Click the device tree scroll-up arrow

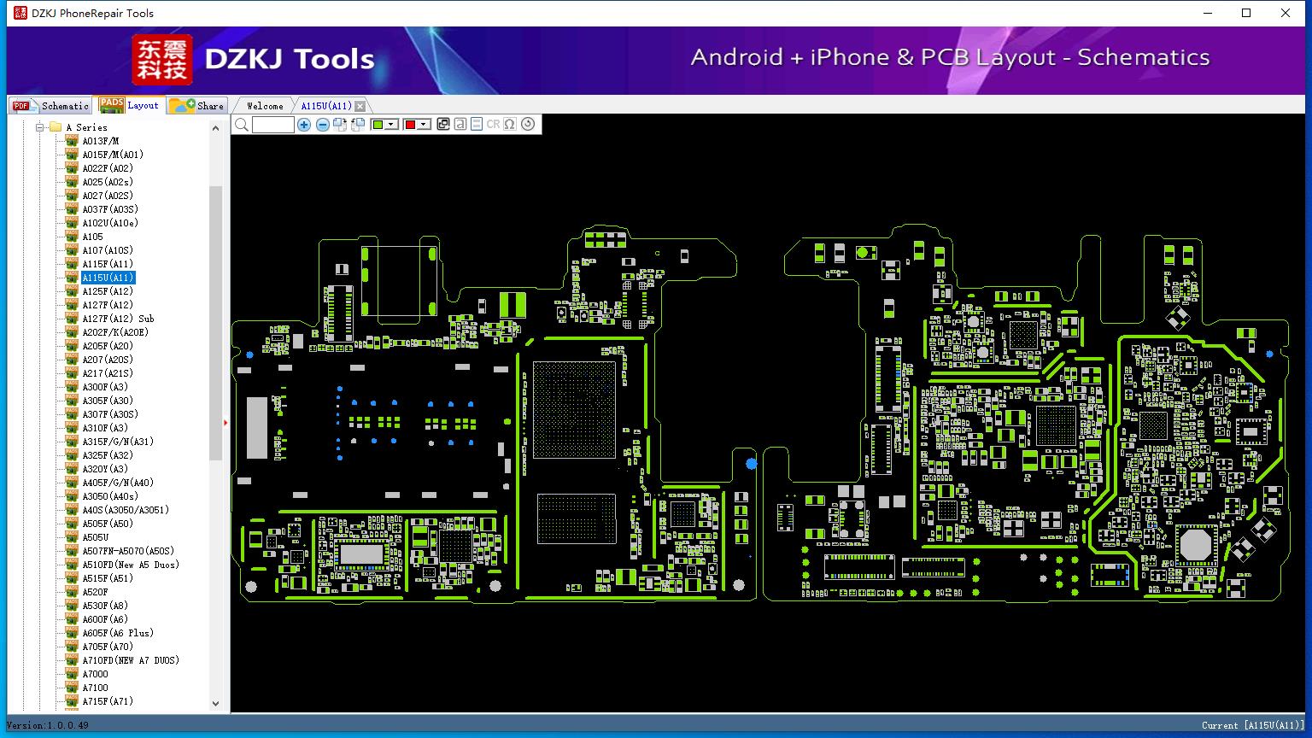pos(215,128)
